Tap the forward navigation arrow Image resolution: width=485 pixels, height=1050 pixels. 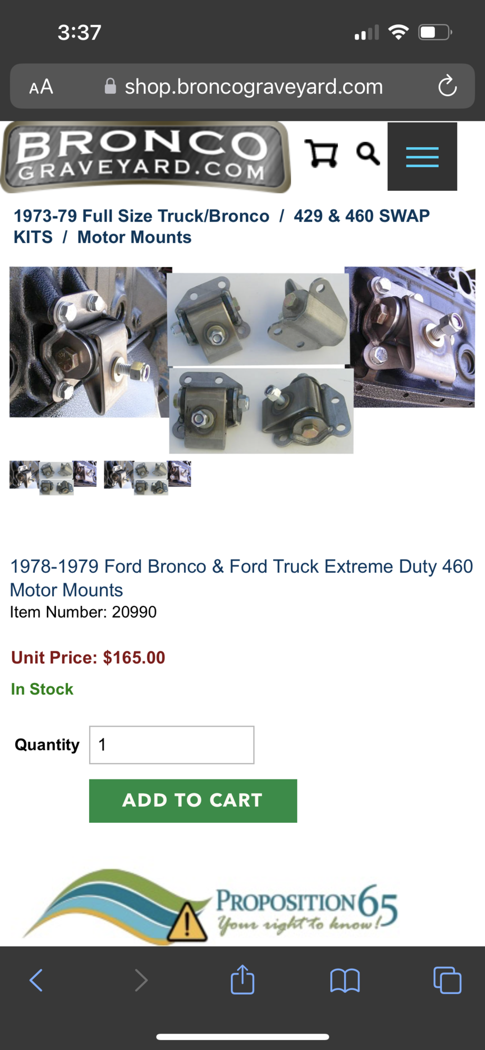coord(140,980)
